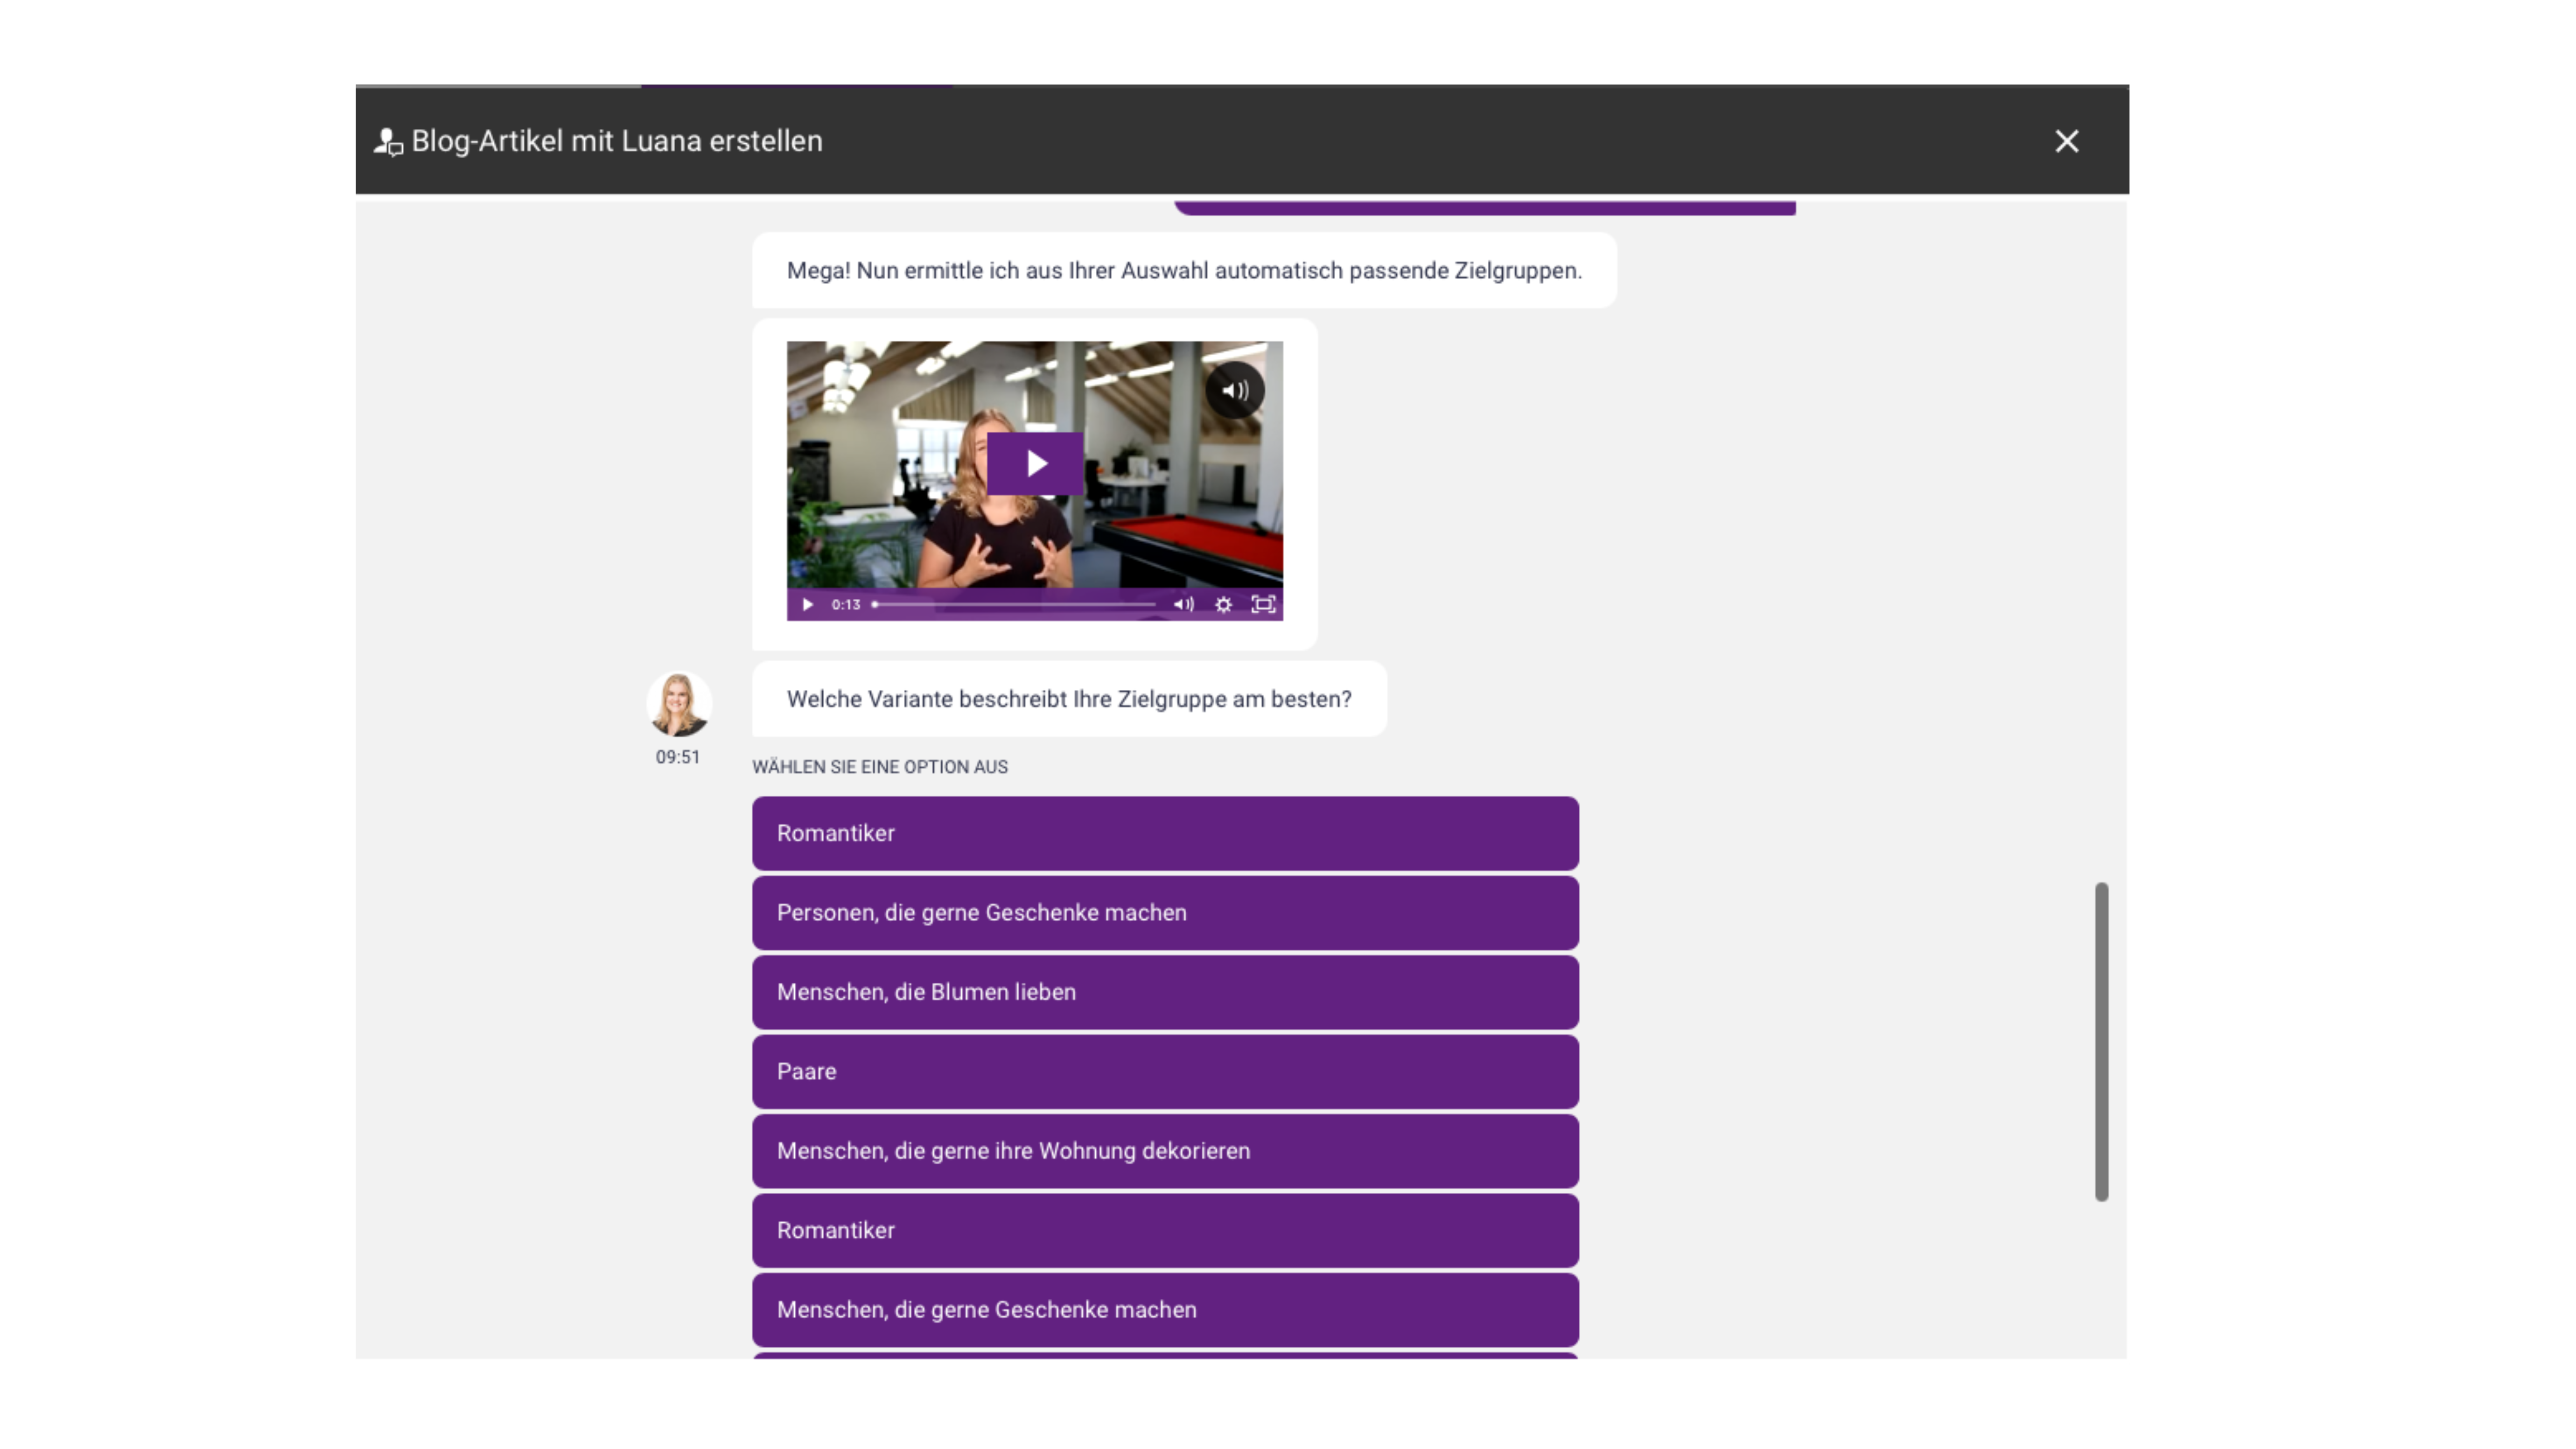Select the first Romantiker option

point(1165,833)
